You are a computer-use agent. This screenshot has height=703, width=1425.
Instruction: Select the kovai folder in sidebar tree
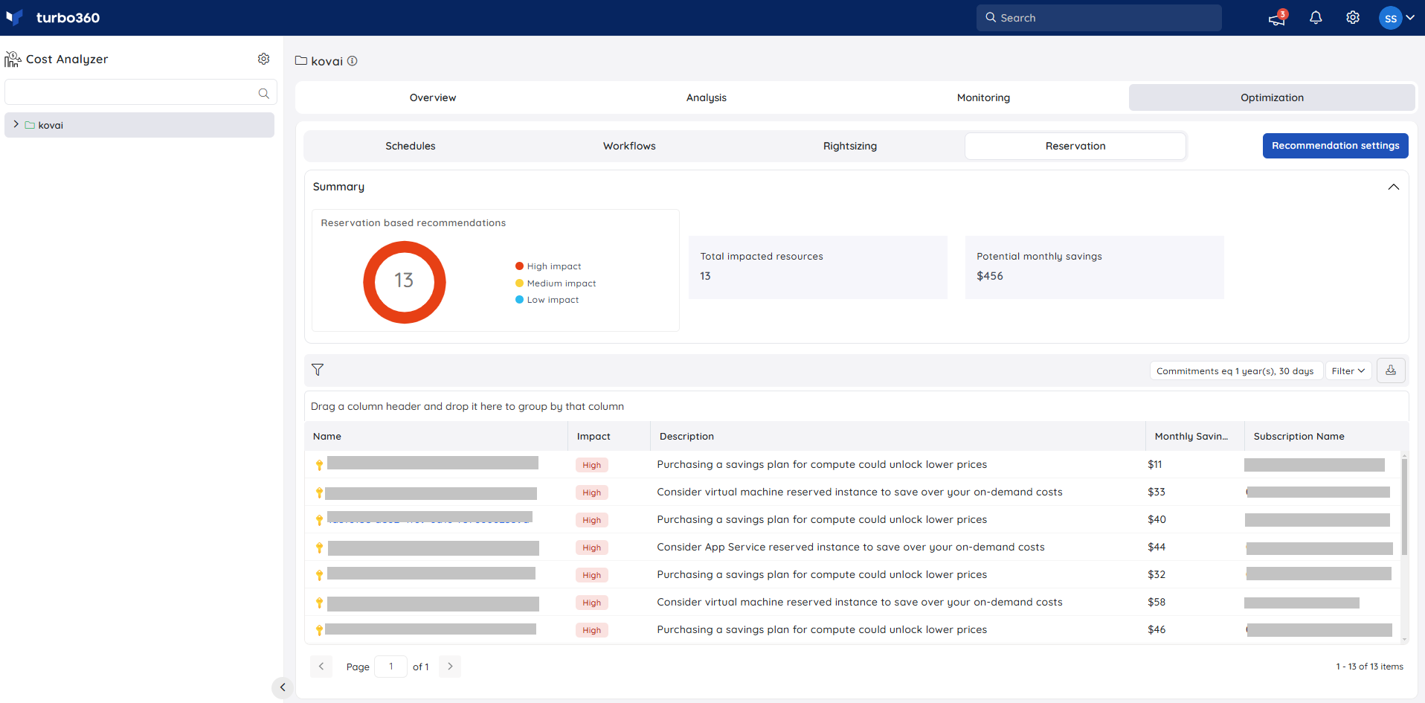click(x=139, y=125)
